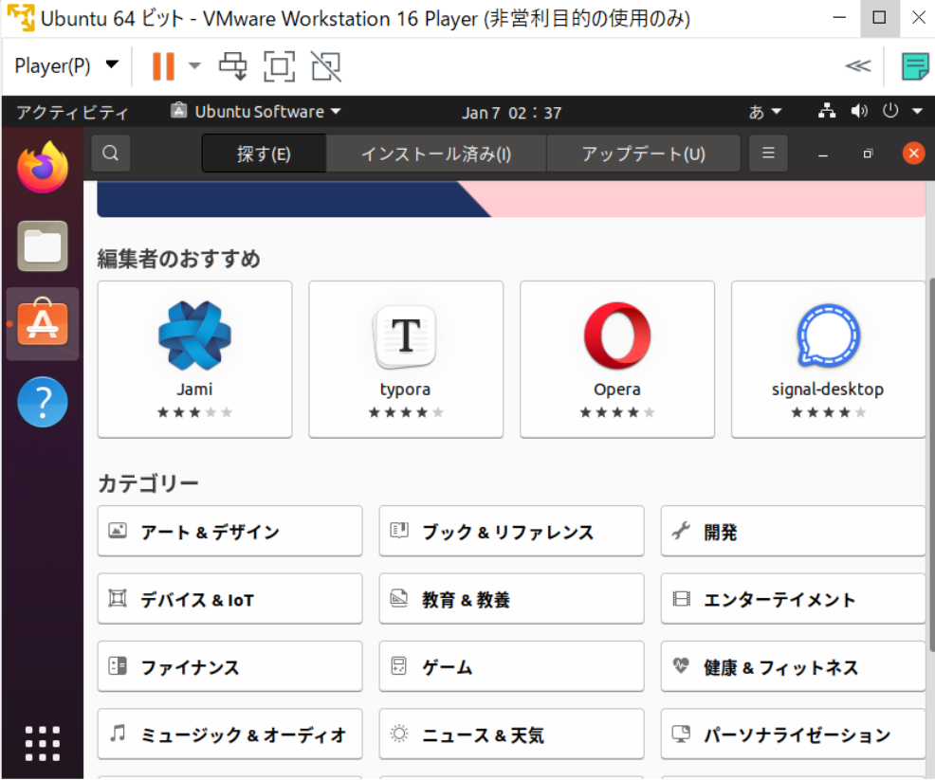Click the network status icon
This screenshot has width=935, height=780.
[827, 111]
